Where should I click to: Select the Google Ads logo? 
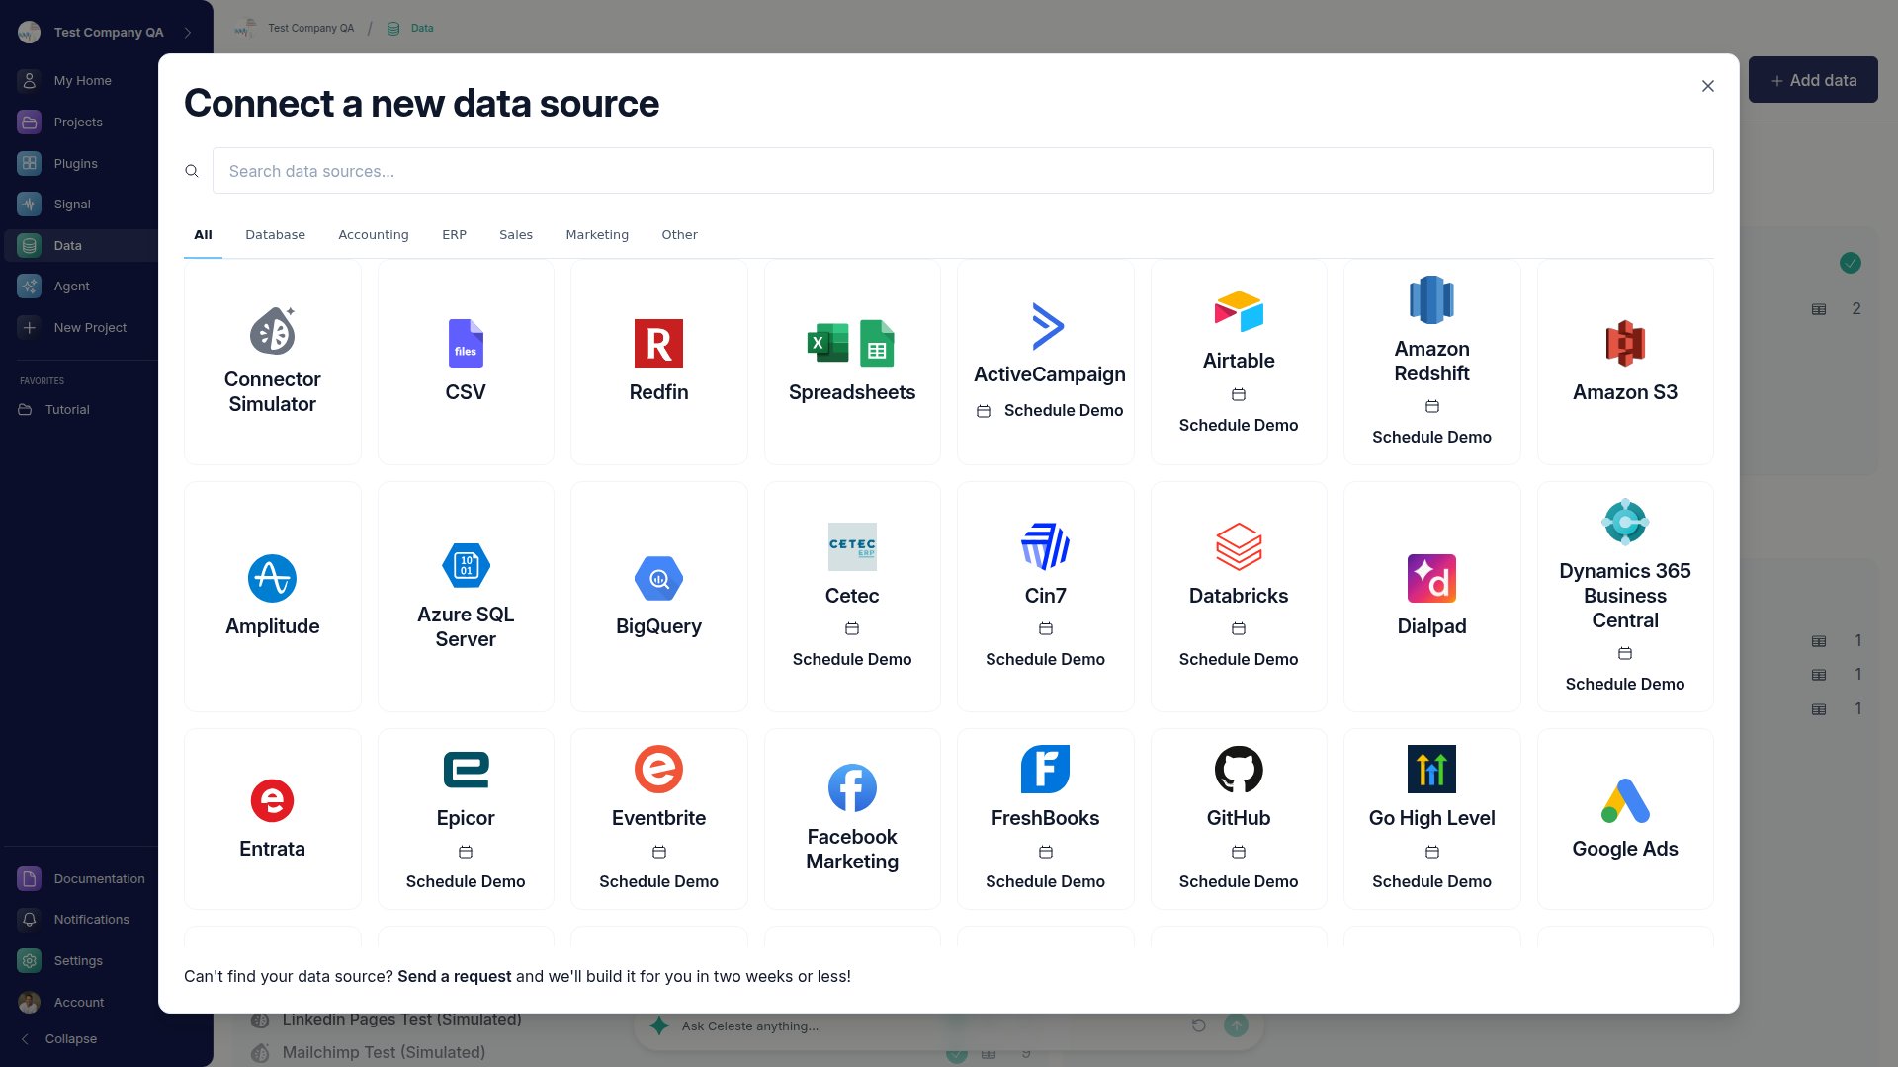click(1625, 800)
